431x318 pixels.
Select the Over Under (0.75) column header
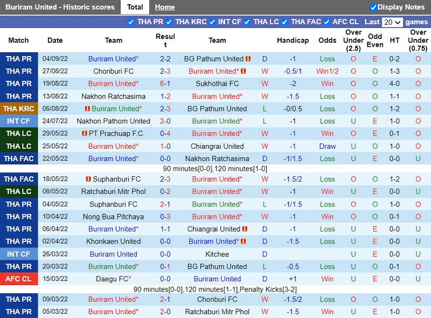pyautogui.click(x=418, y=40)
